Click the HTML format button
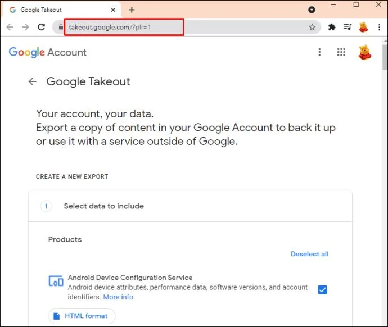The image size is (388, 327). click(82, 316)
